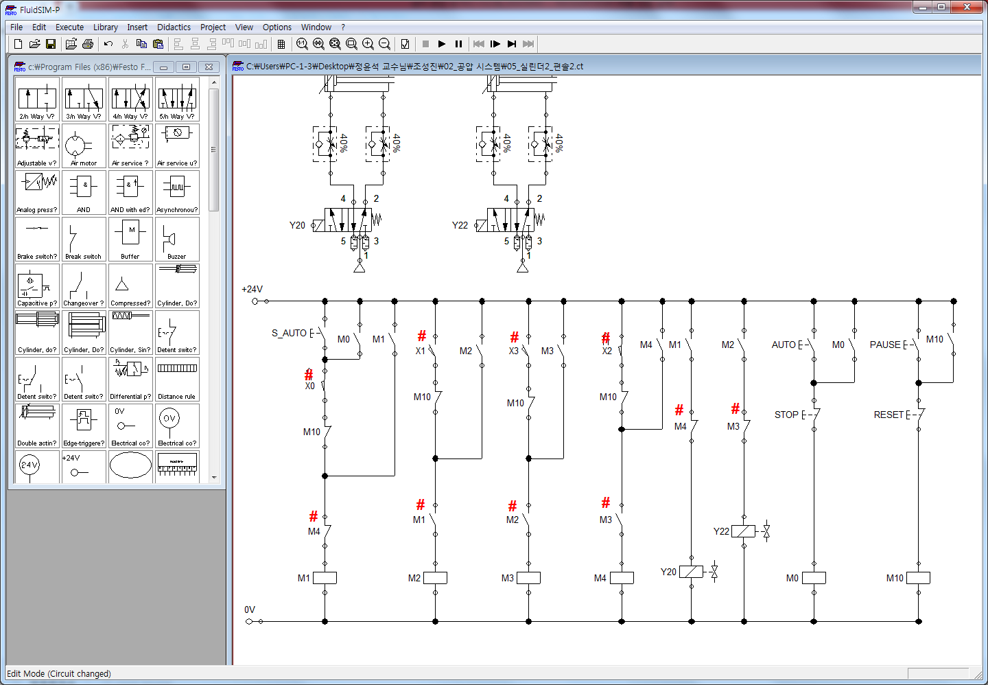Select the Air motor library component
Screen dimensions: 988x685
click(84, 146)
